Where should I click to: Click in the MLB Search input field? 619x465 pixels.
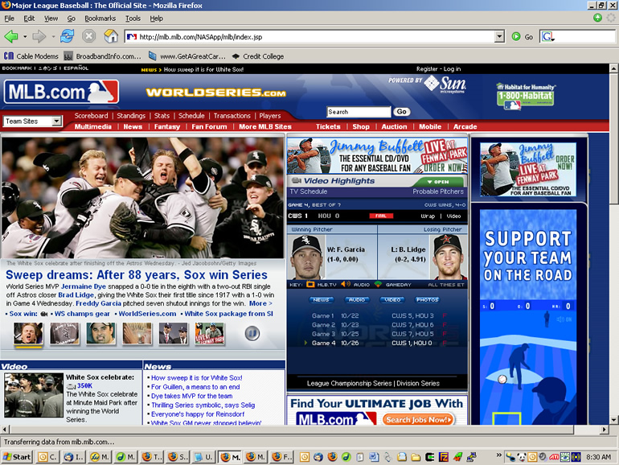[x=359, y=112]
